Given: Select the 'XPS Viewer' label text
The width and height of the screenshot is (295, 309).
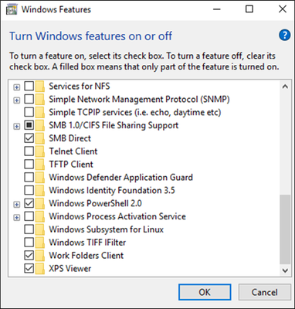Looking at the screenshot, I should click(x=70, y=269).
